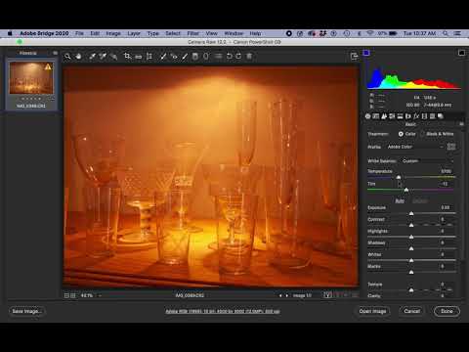Viewport: 469px width, 352px height.
Task: Select Color treatment radio button
Action: (401, 134)
